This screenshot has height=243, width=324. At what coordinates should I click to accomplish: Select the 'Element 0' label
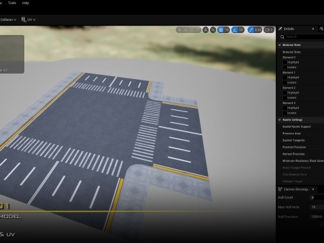(x=289, y=57)
